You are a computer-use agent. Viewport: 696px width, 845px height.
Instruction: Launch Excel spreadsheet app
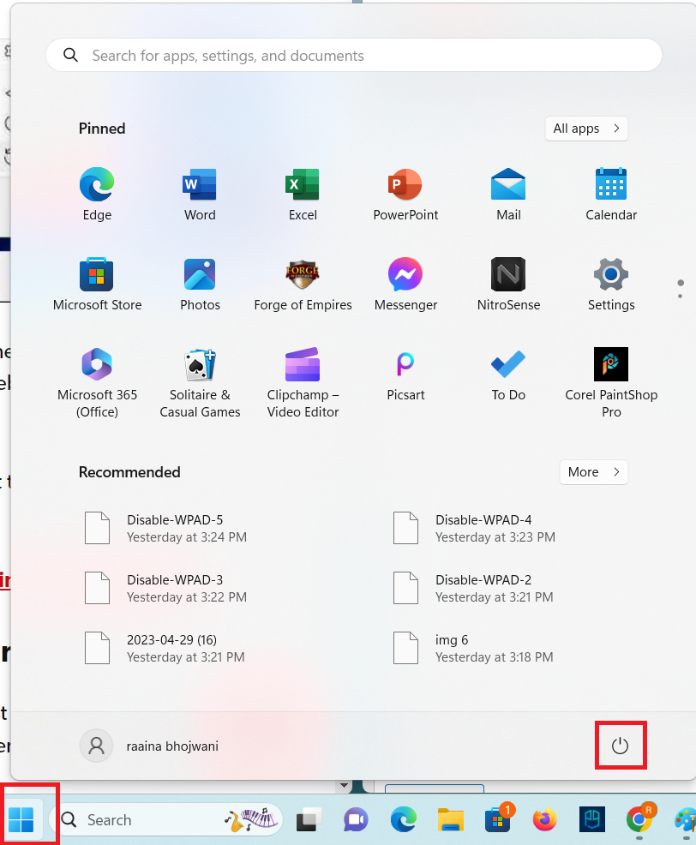point(302,193)
